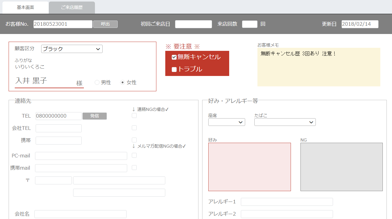Check the トラブル checkbox
This screenshot has width=392, height=219.
174,70
